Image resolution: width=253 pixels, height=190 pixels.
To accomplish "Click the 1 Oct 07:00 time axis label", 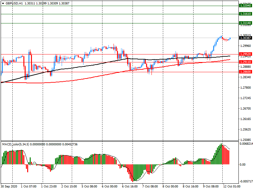I will (x=29, y=187).
